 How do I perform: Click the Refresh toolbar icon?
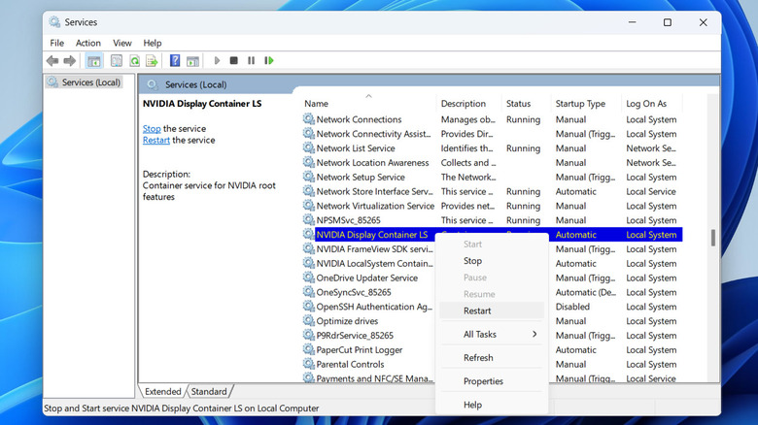136,61
